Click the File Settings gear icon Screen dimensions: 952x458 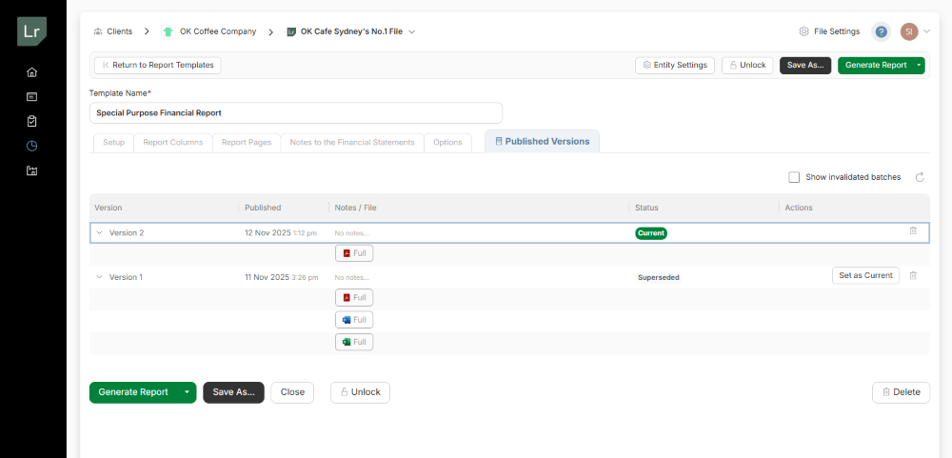(x=803, y=31)
